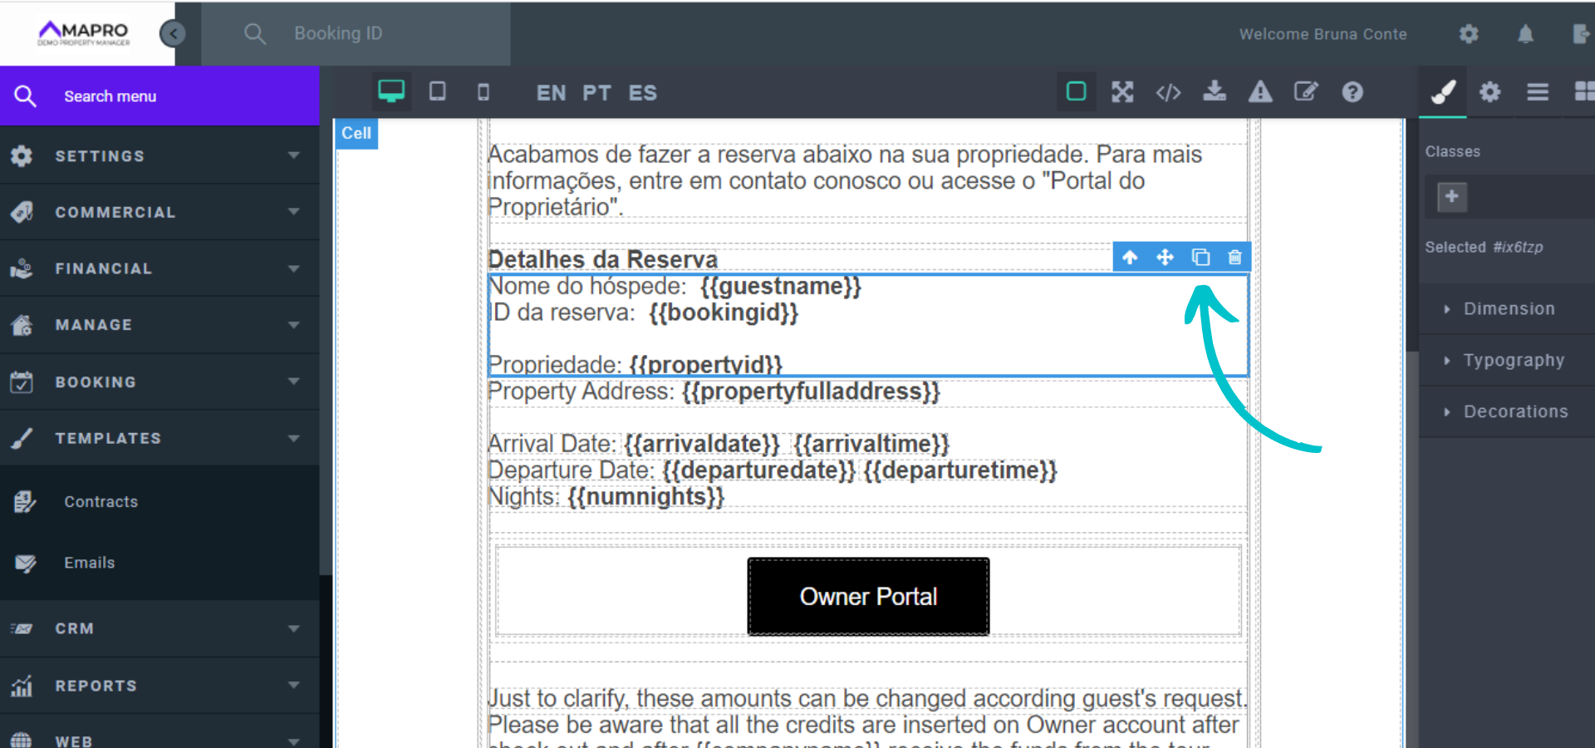Toggle component outline borders view
Image resolution: width=1595 pixels, height=748 pixels.
(x=1076, y=92)
